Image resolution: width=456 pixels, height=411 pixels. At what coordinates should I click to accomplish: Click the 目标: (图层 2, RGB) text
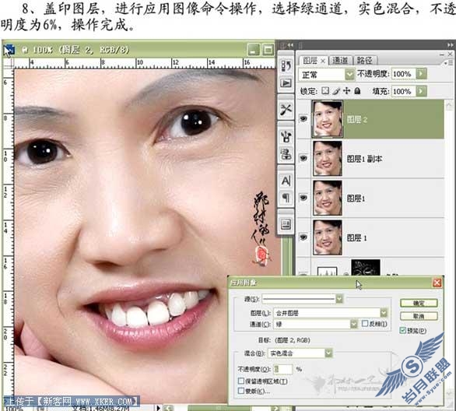(284, 339)
